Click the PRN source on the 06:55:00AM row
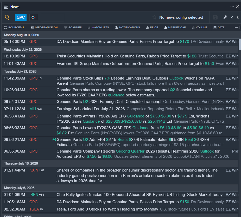This screenshot has height=217, width=241. click(235, 151)
